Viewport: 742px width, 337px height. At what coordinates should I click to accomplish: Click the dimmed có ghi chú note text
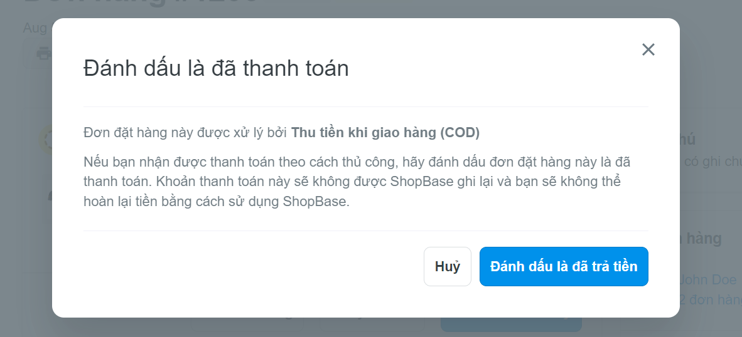coord(711,162)
